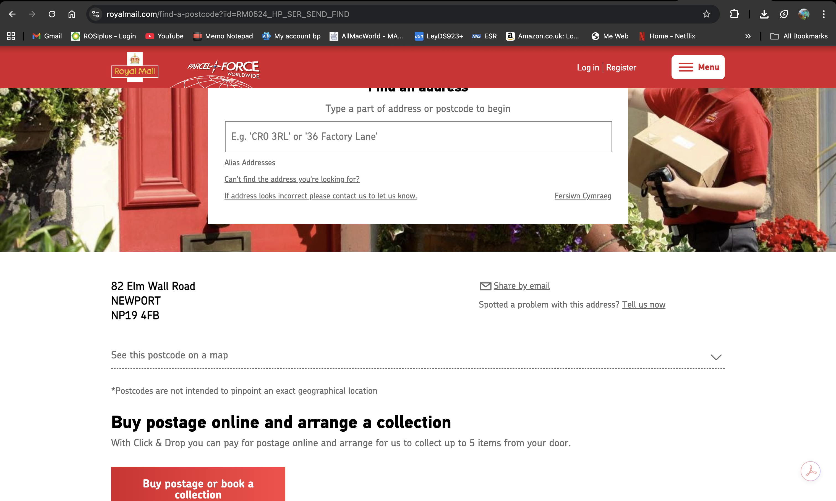This screenshot has width=836, height=501.
Task: Click the Royal Mail logo
Action: [x=135, y=67]
